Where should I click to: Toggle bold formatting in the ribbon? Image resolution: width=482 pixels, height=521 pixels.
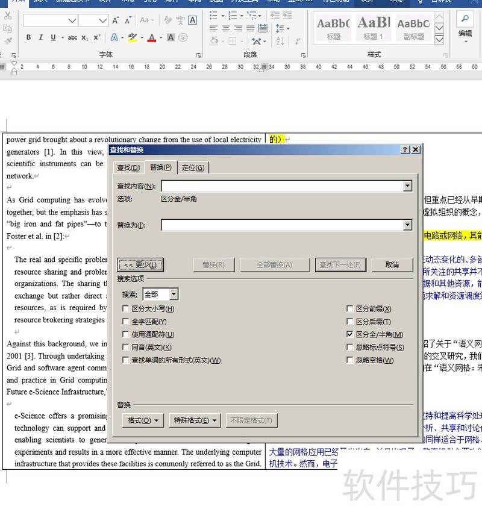coord(28,37)
